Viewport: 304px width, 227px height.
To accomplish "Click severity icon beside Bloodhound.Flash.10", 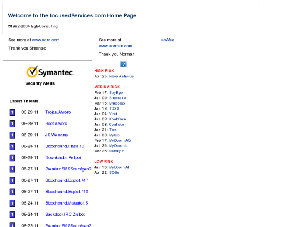I will [x=12, y=147].
